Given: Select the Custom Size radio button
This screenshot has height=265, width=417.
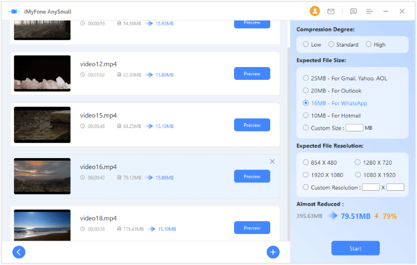Looking at the screenshot, I should pyautogui.click(x=306, y=128).
